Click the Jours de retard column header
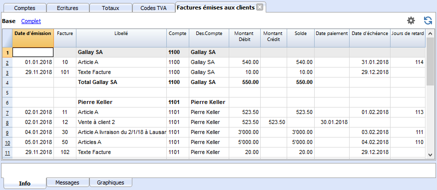 [x=408, y=37]
